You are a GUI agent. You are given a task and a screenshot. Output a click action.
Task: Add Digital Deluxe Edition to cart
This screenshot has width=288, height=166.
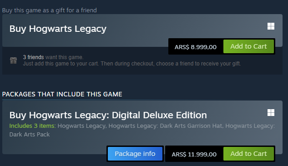click(248, 154)
